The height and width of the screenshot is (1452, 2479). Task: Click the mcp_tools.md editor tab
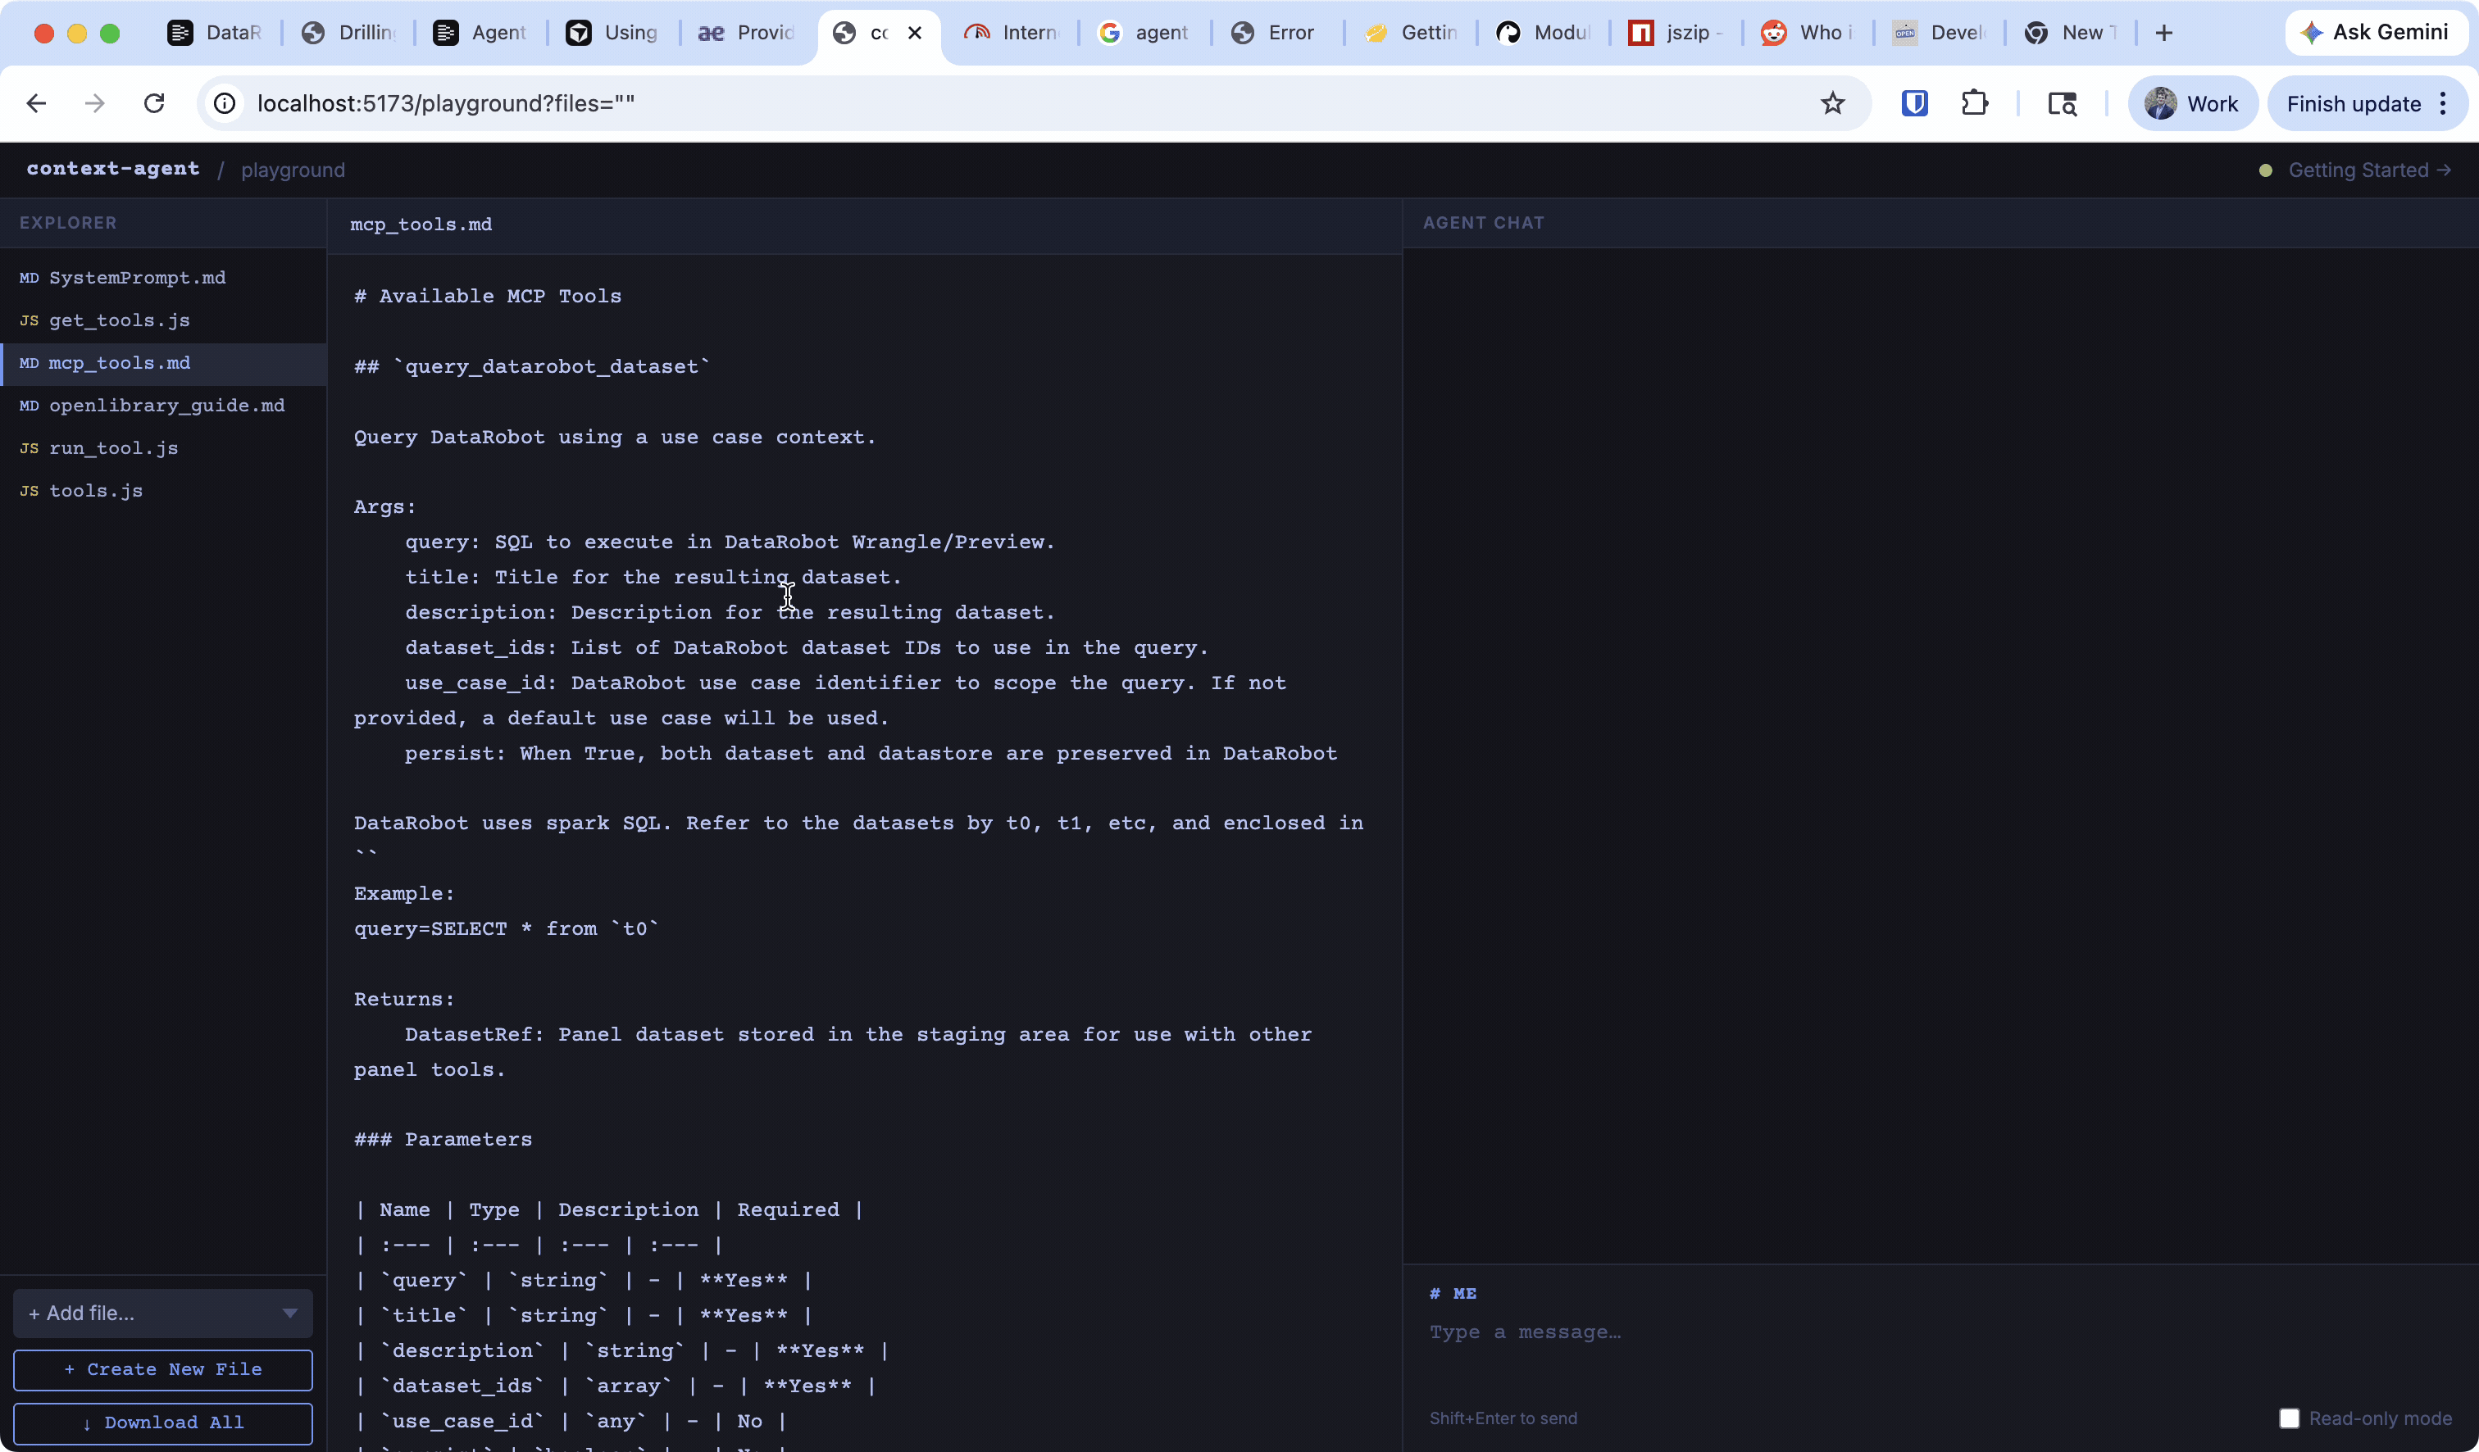pos(421,225)
